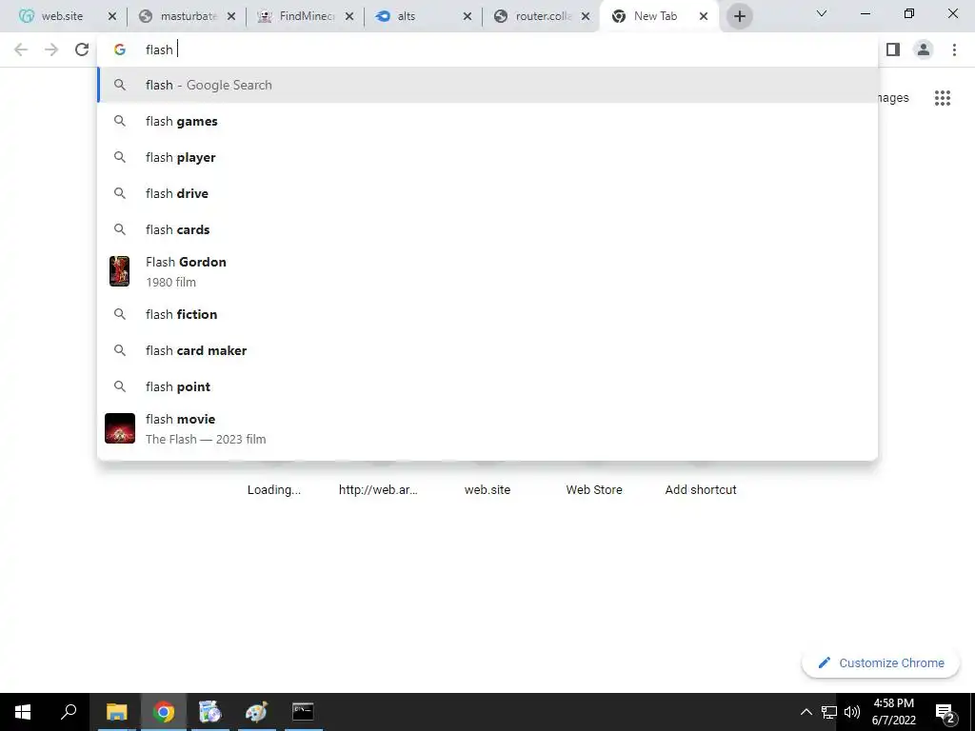Open the network status tray icon
The width and height of the screenshot is (975, 731).
point(829,712)
